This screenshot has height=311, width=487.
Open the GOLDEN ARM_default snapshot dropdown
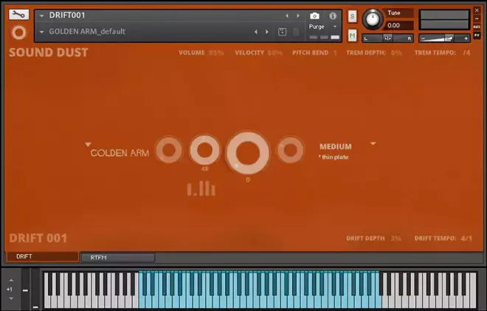(x=41, y=32)
